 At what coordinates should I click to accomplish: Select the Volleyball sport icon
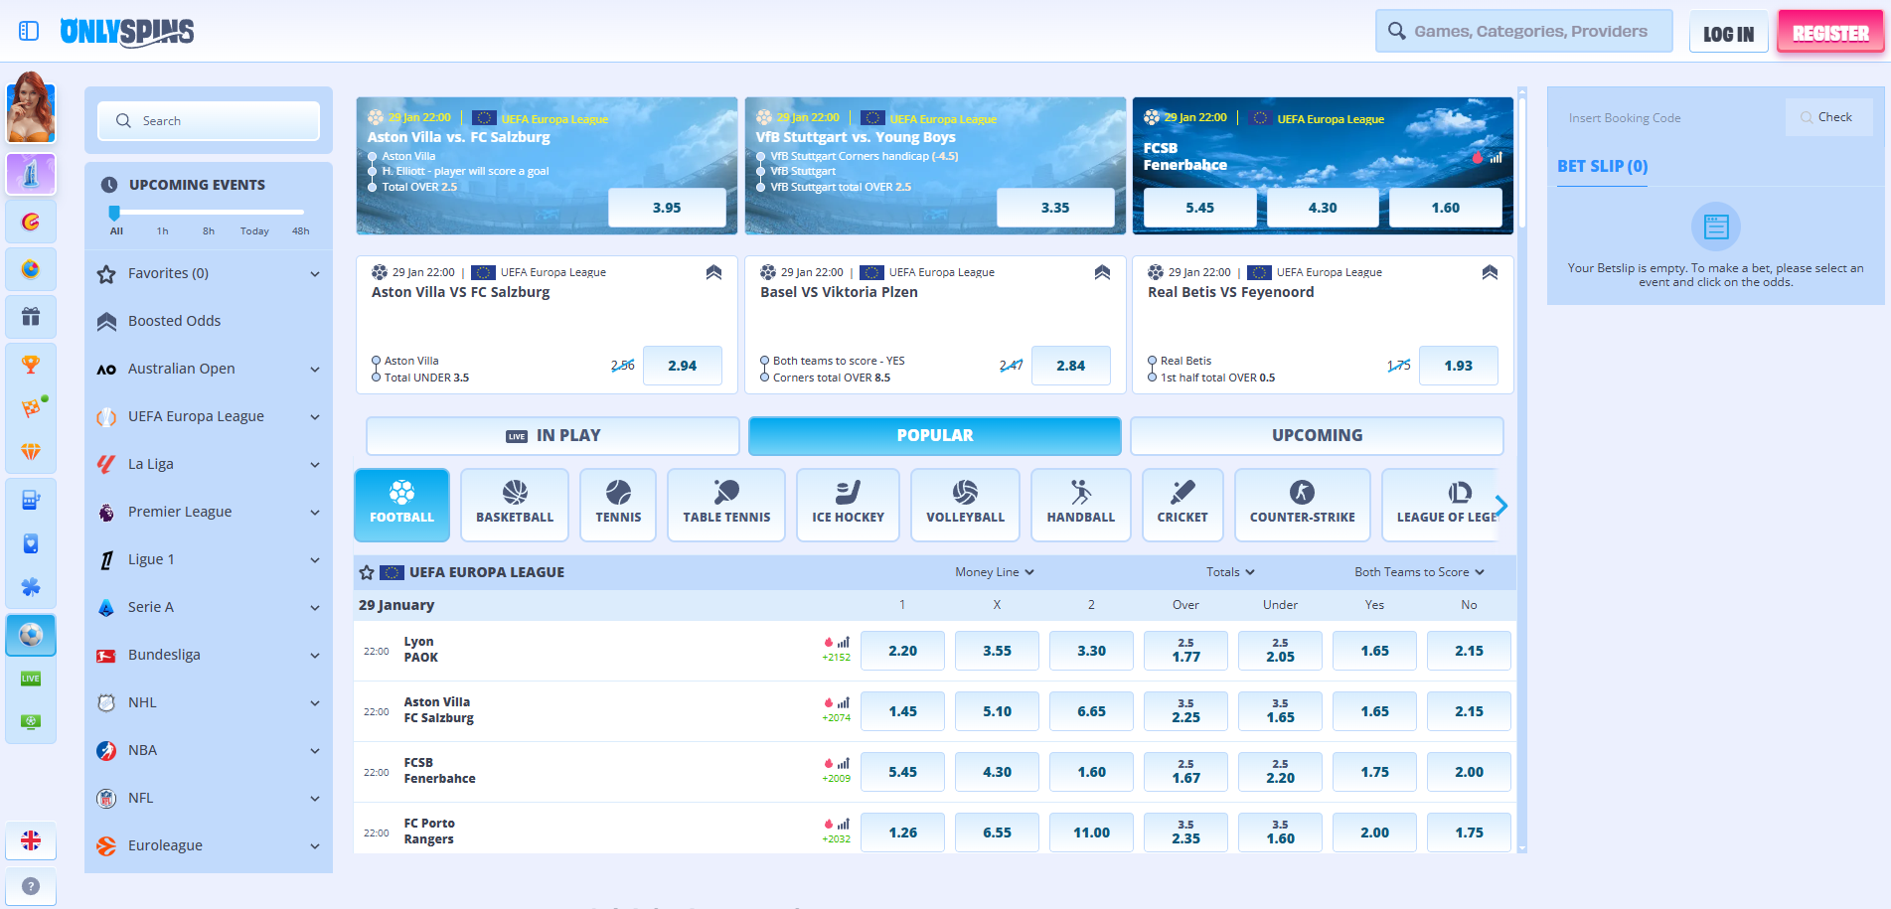click(x=965, y=505)
